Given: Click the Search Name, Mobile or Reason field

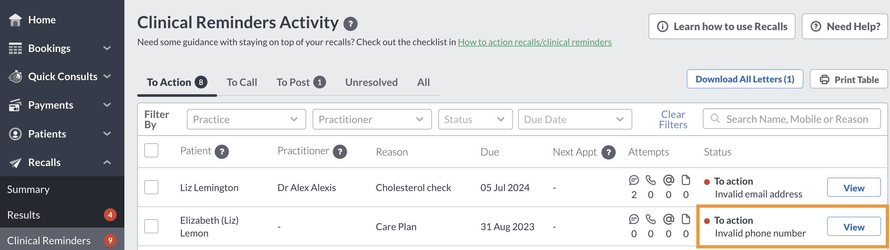Looking at the screenshot, I should click(792, 119).
